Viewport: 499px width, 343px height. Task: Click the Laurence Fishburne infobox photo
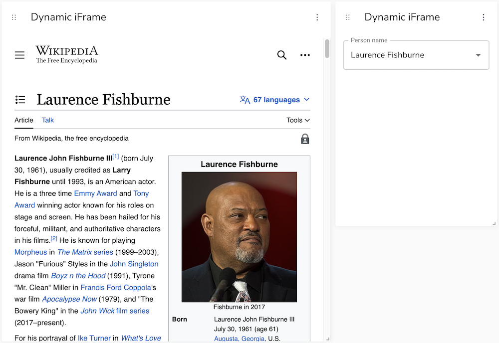pos(240,237)
